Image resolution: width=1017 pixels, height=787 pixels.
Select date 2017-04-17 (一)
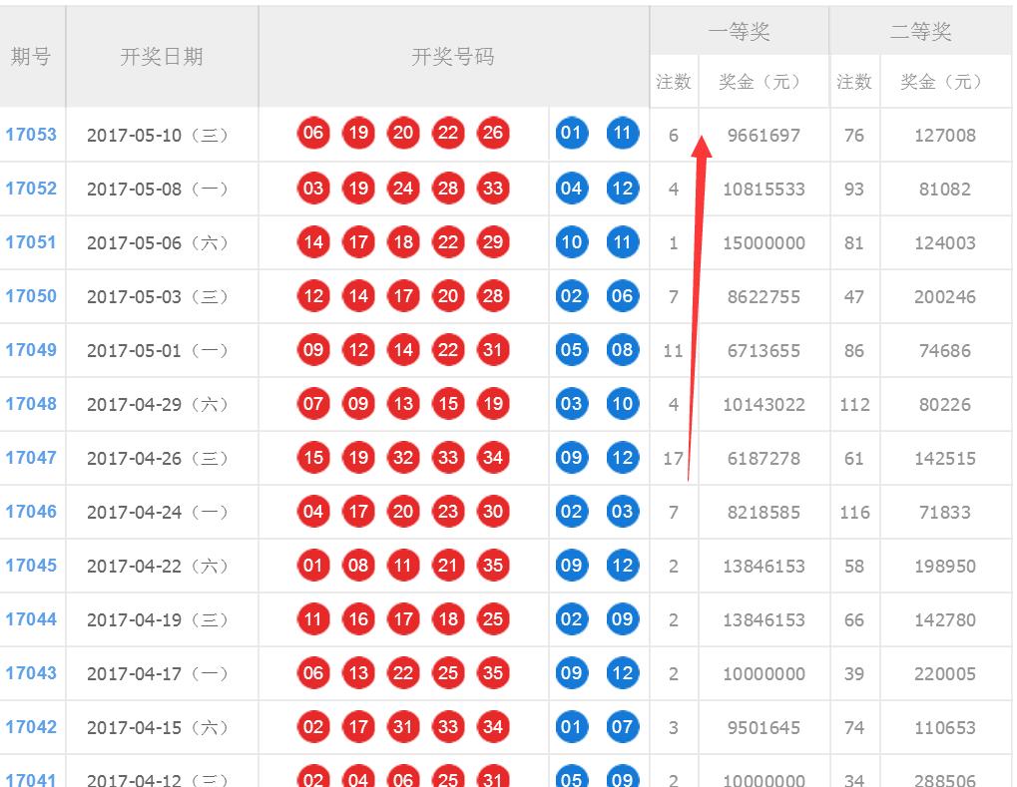coord(158,673)
